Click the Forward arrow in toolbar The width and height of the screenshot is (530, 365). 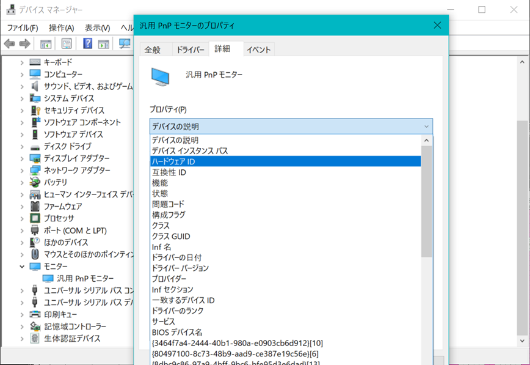coord(24,43)
